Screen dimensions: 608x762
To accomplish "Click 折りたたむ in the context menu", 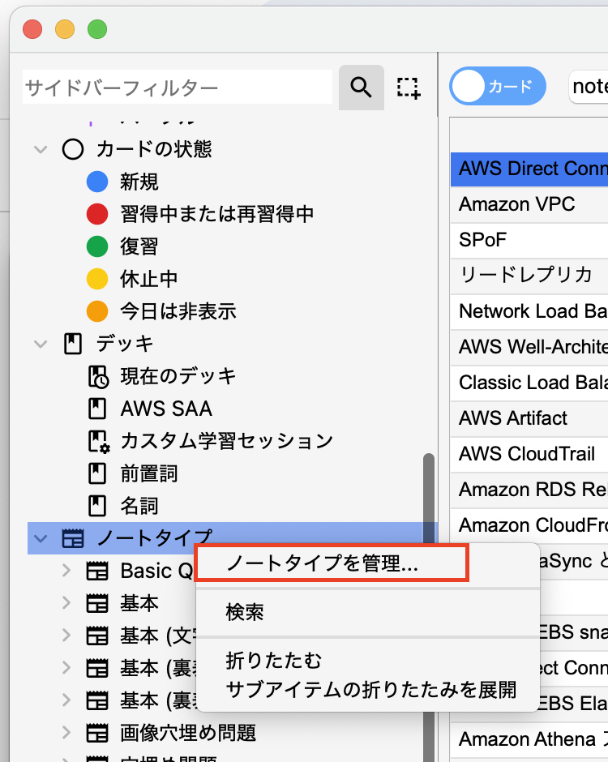I will coord(274,661).
